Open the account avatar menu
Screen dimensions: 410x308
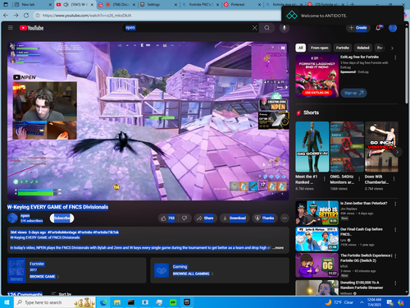pyautogui.click(x=393, y=28)
